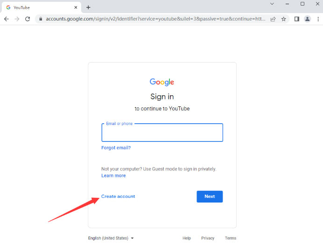Click the Email or phone field
The image size is (323, 252).
[x=162, y=133]
